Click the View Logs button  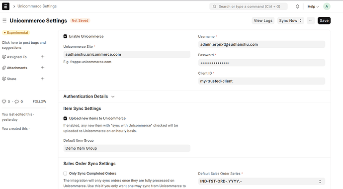pyautogui.click(x=263, y=20)
